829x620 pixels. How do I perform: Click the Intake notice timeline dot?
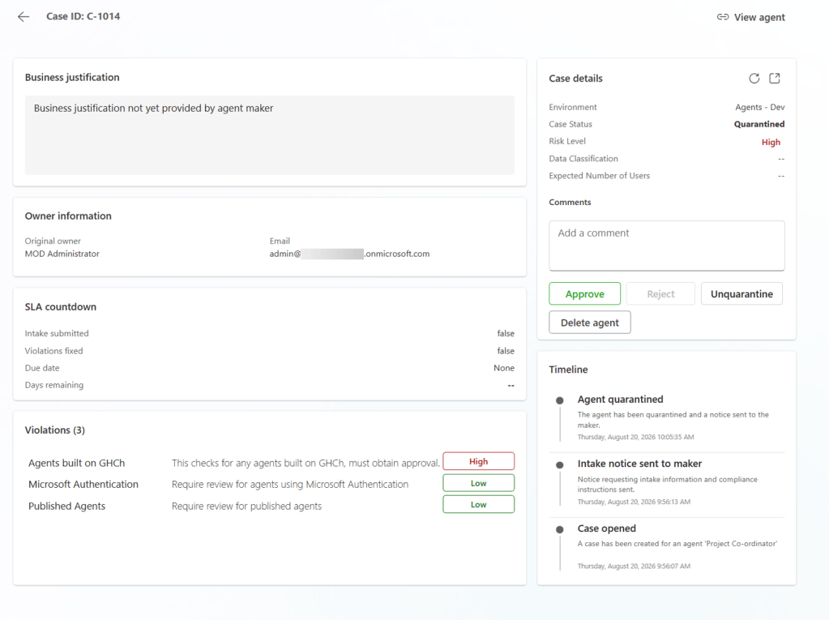coord(559,464)
